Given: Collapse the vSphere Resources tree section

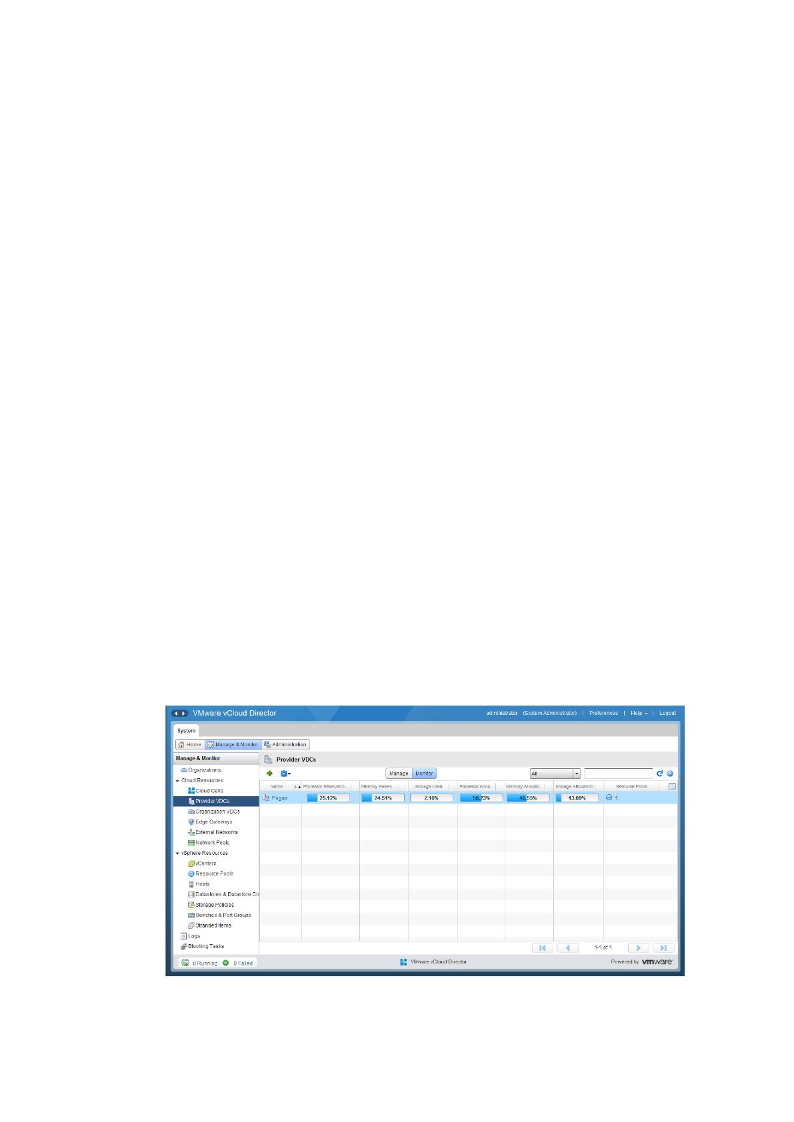Looking at the screenshot, I should click(x=177, y=853).
